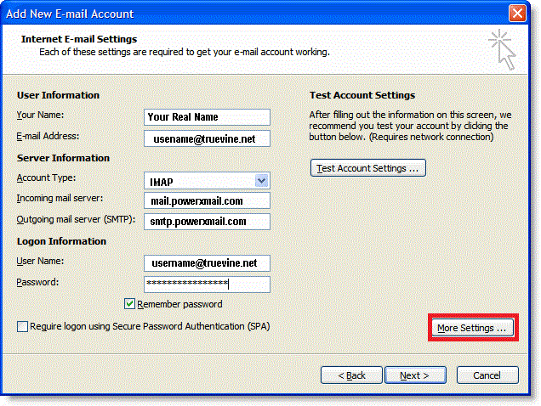The width and height of the screenshot is (541, 406).
Task: Click Test Account Settings button
Action: point(368,168)
